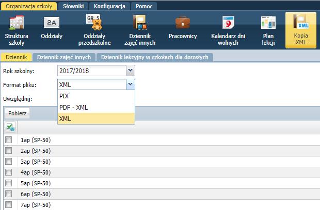This screenshot has width=320, height=210.
Task: Click the Rok szkolny field showing 2017/2018
Action: [x=92, y=71]
